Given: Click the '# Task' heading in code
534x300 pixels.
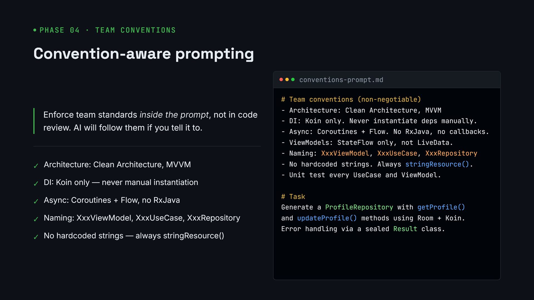Looking at the screenshot, I should click(x=293, y=197).
